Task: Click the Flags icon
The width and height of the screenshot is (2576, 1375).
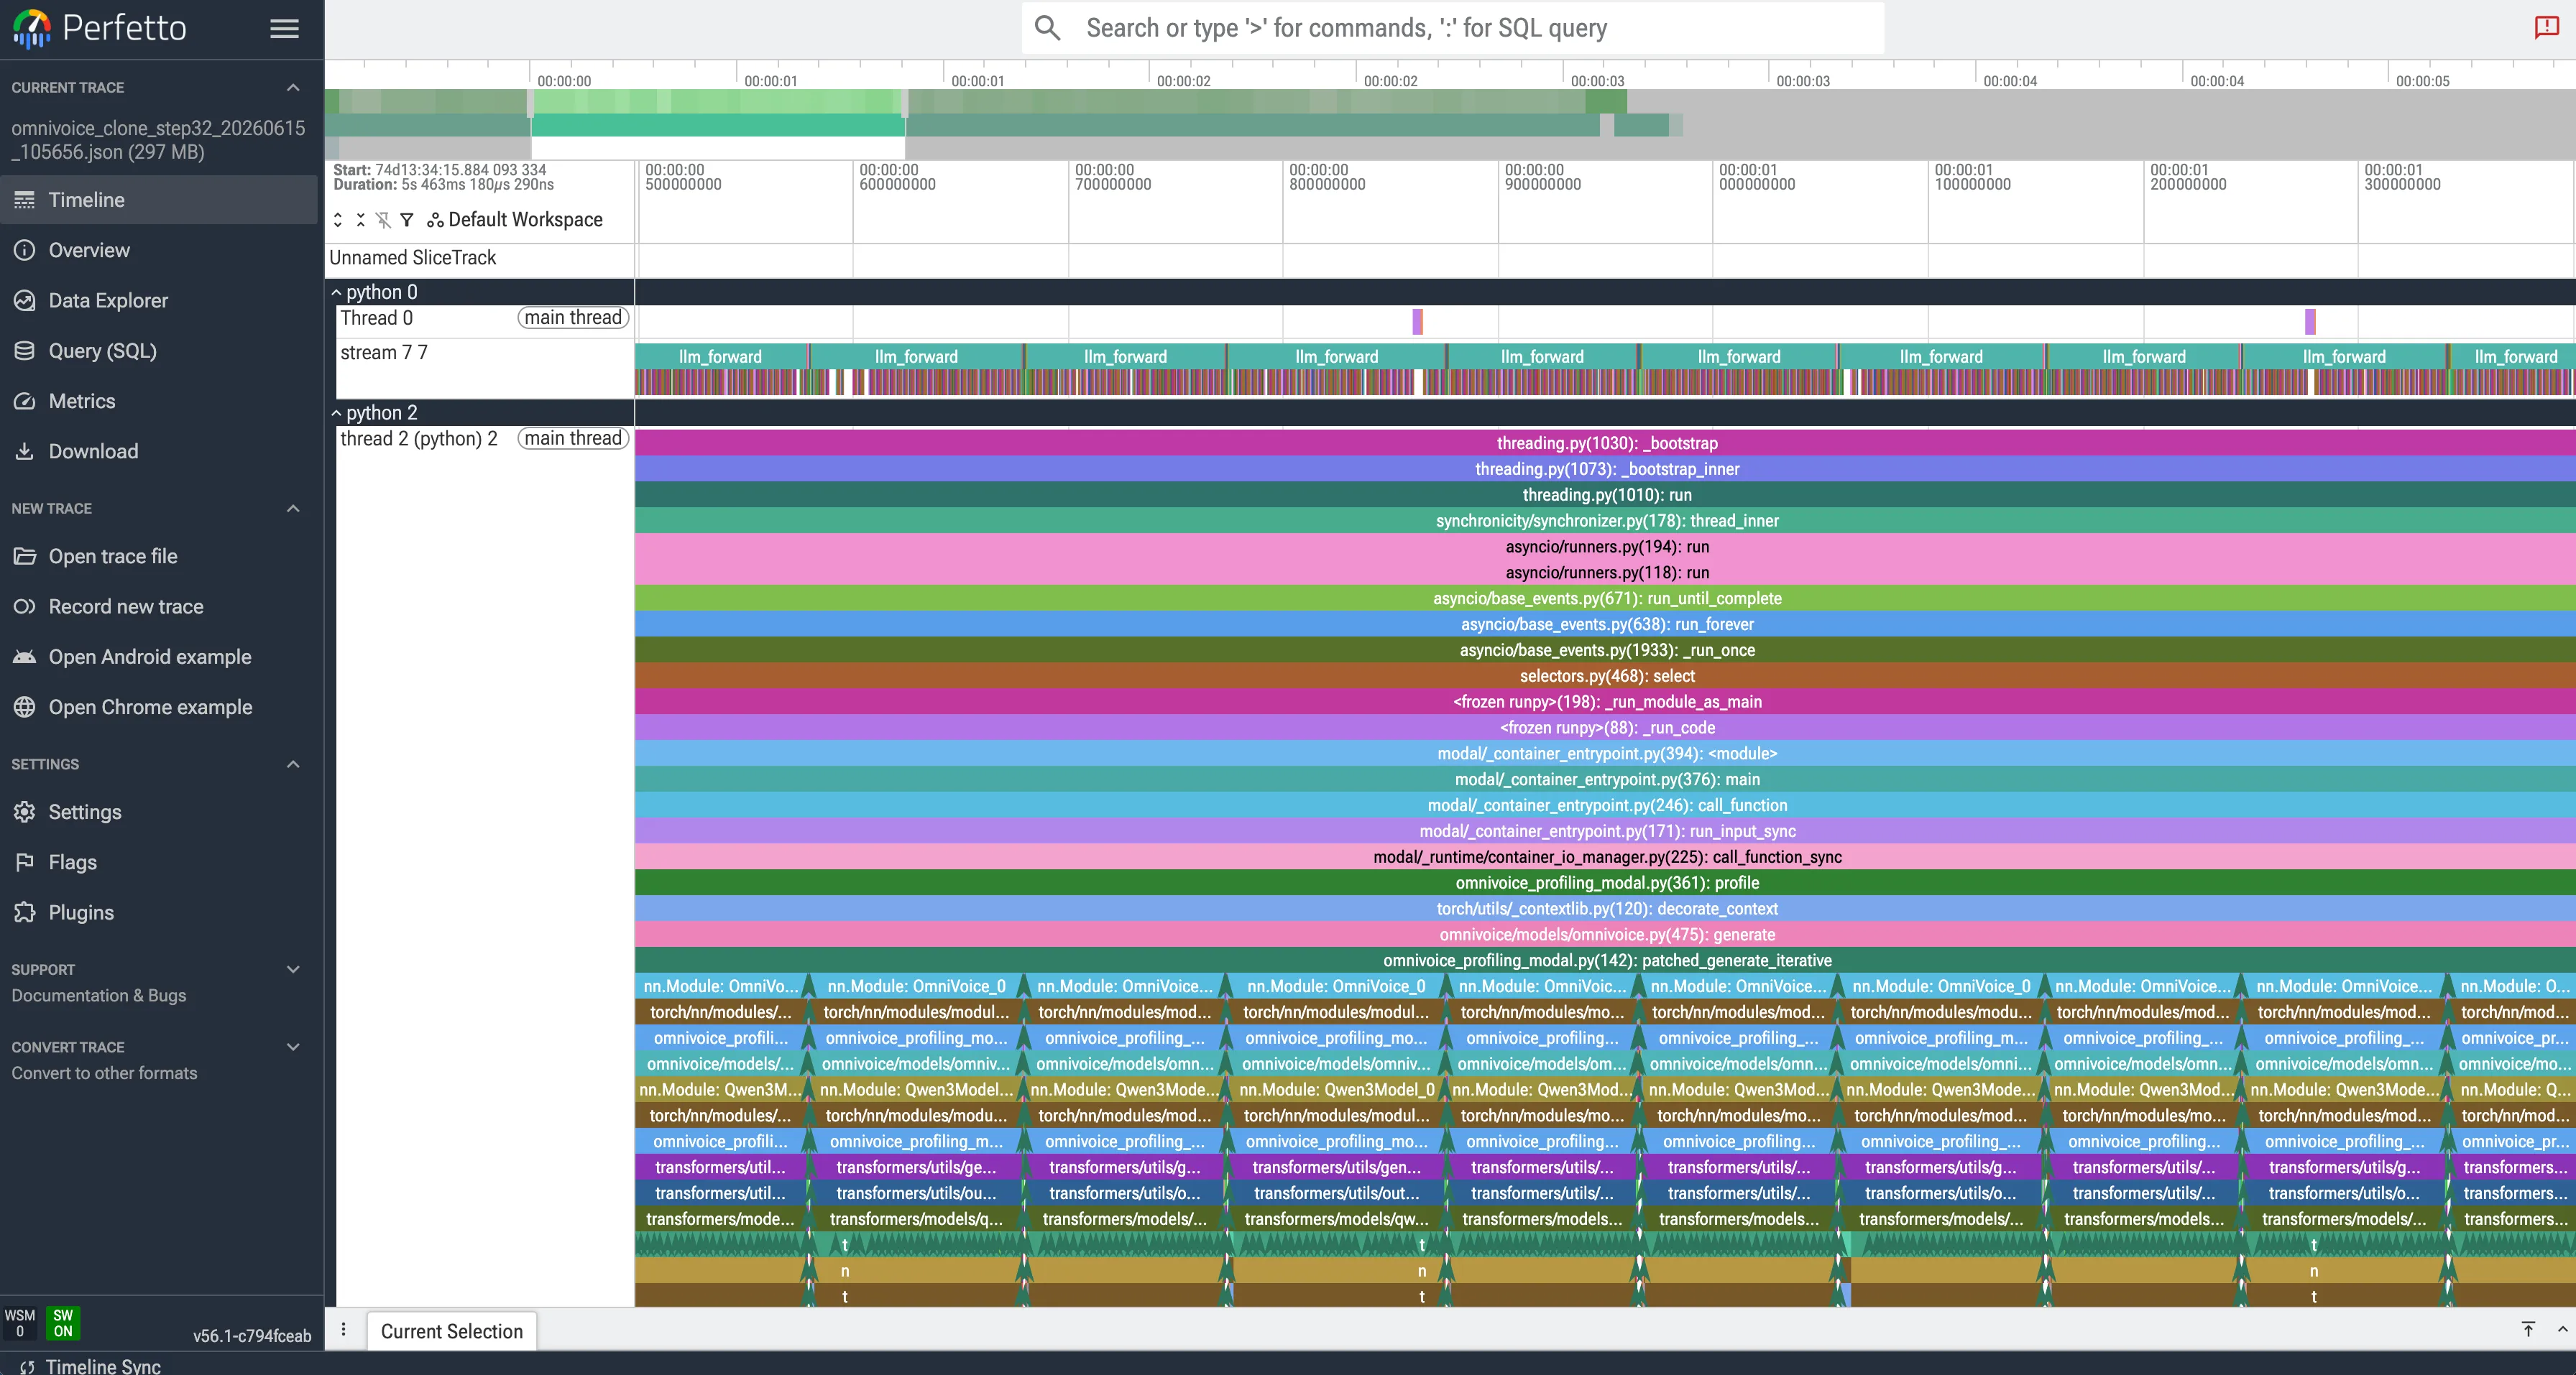Action: [x=25, y=861]
